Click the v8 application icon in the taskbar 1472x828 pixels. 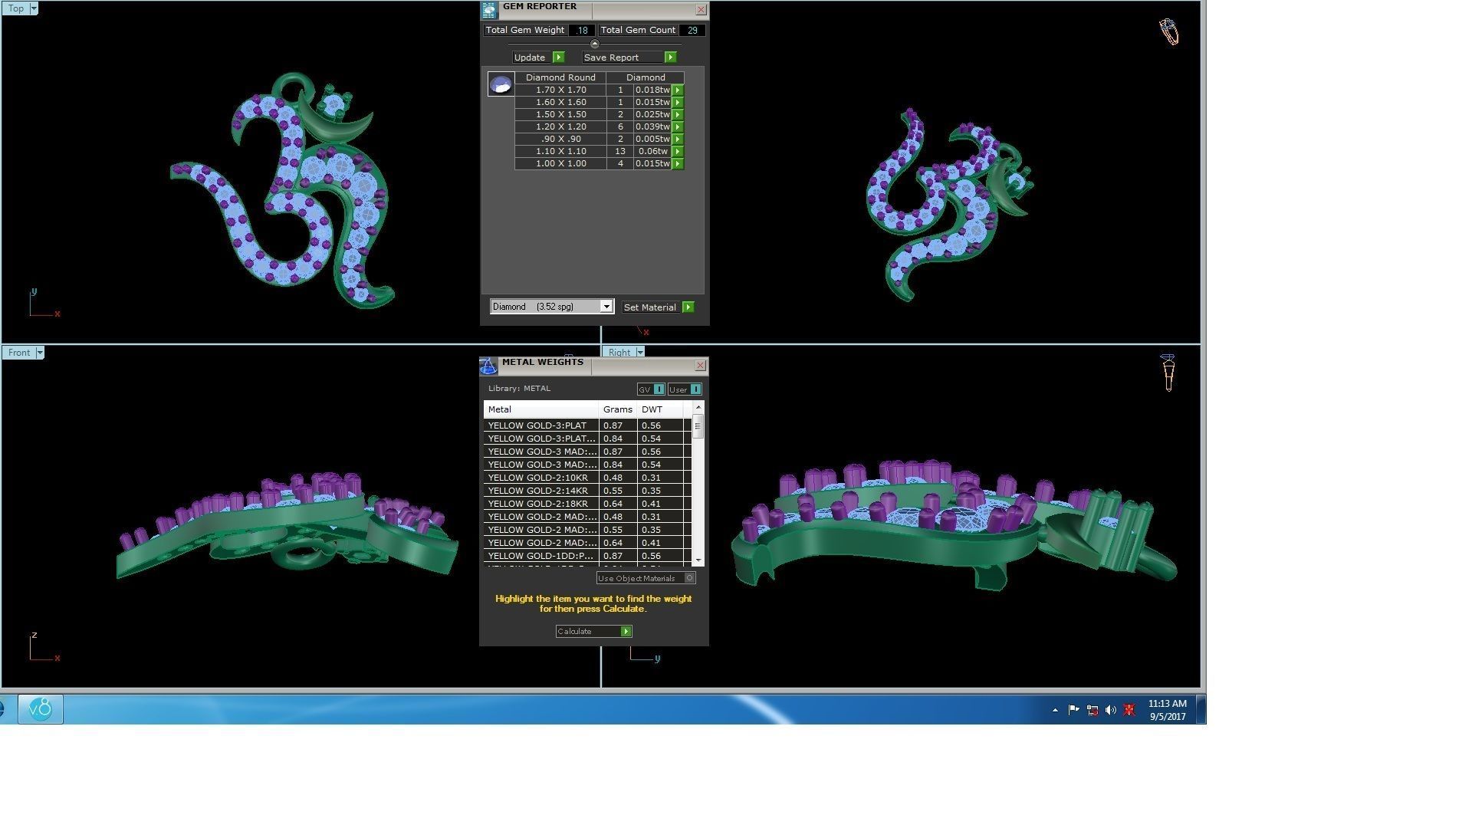point(41,708)
